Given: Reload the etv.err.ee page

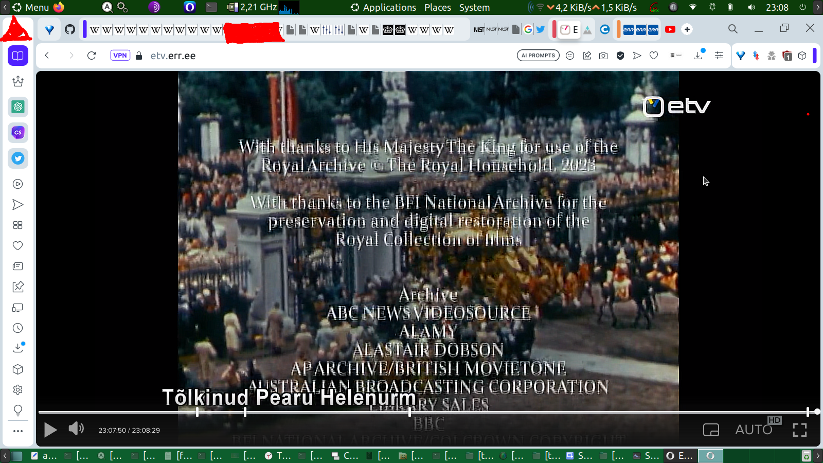Looking at the screenshot, I should pyautogui.click(x=92, y=56).
